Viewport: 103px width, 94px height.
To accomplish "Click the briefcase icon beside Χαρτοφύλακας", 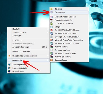I will [51, 60].
